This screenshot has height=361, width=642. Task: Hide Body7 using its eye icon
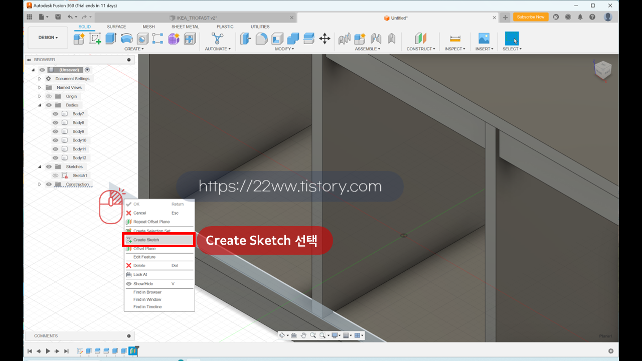tap(55, 114)
